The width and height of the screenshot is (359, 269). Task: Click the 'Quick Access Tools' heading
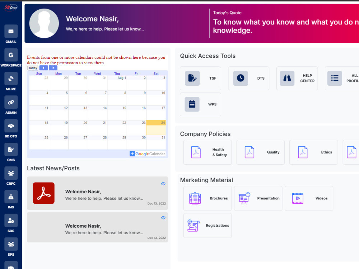pyautogui.click(x=208, y=56)
